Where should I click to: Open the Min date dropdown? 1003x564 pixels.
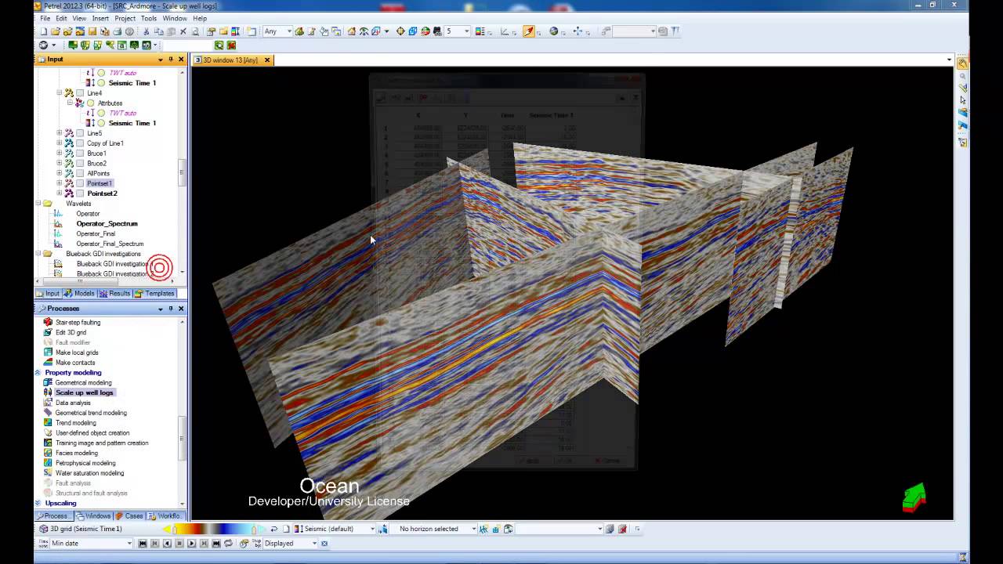tap(129, 543)
